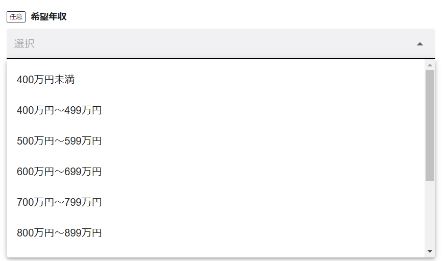Image resolution: width=446 pixels, height=261 pixels.
Task: Click the scrollbar track below the thumb
Action: (430, 215)
